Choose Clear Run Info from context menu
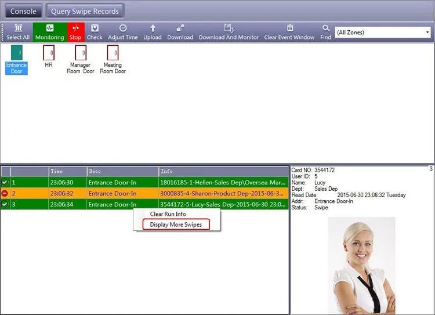 168,214
